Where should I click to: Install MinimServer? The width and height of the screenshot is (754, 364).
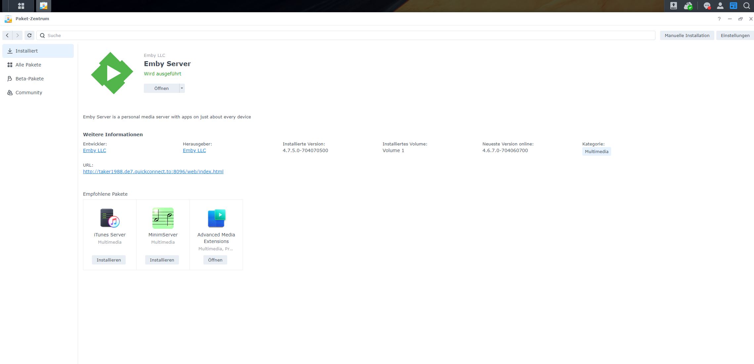(x=162, y=260)
